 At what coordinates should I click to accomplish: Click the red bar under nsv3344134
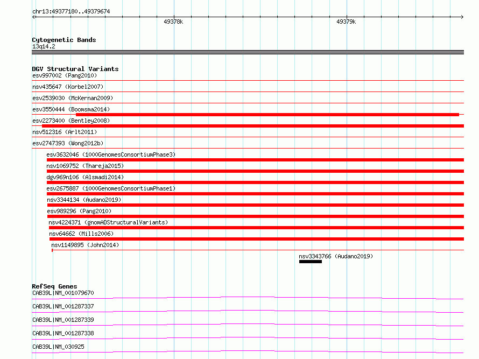pos(256,205)
